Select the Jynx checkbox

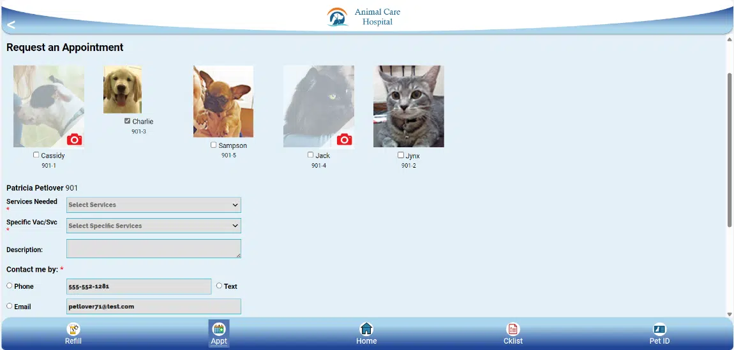401,155
